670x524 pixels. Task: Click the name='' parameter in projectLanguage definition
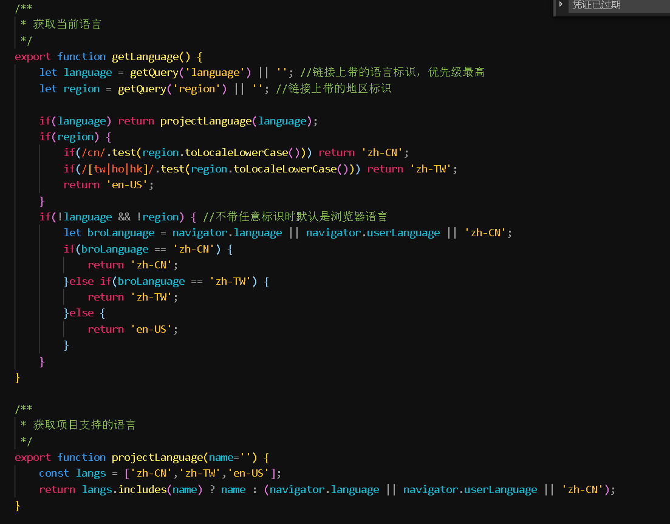(230, 458)
